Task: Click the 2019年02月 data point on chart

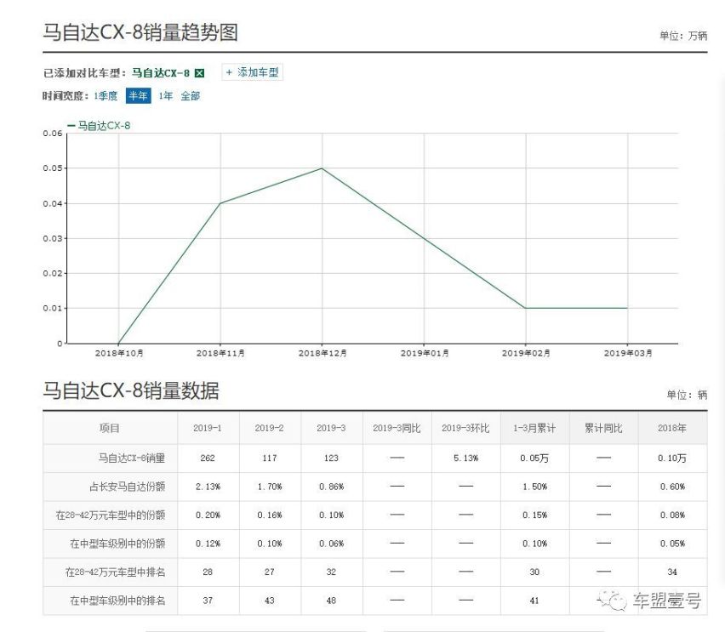Action: point(526,308)
